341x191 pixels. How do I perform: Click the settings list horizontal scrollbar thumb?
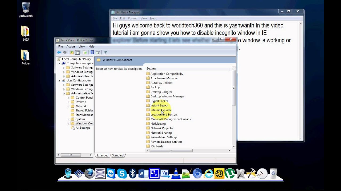click(x=171, y=150)
